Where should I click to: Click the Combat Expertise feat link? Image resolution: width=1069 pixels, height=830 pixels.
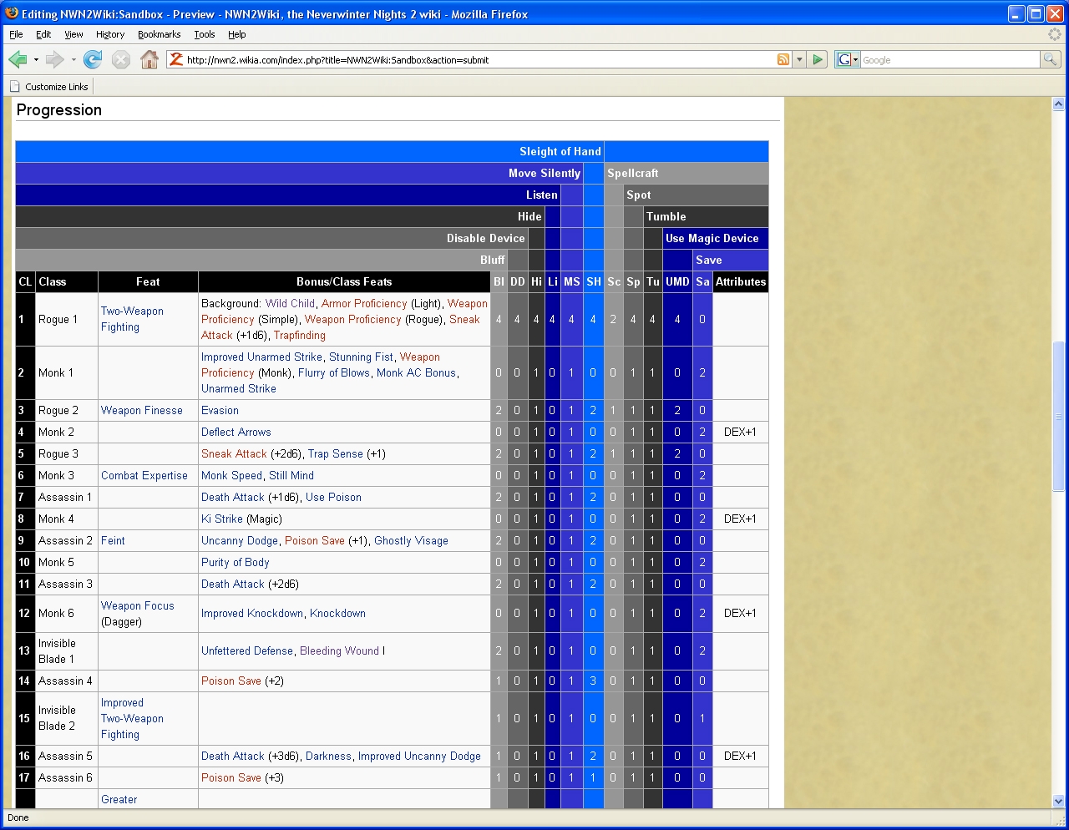click(144, 476)
